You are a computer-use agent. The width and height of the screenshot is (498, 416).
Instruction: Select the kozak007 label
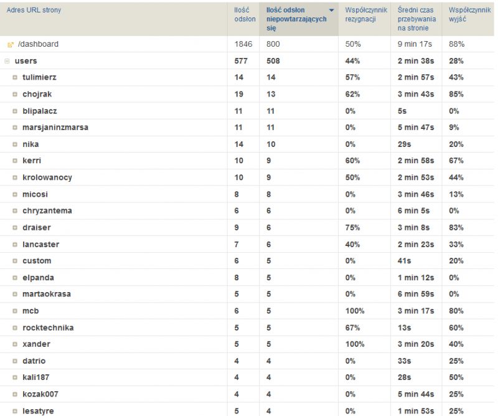40,394
